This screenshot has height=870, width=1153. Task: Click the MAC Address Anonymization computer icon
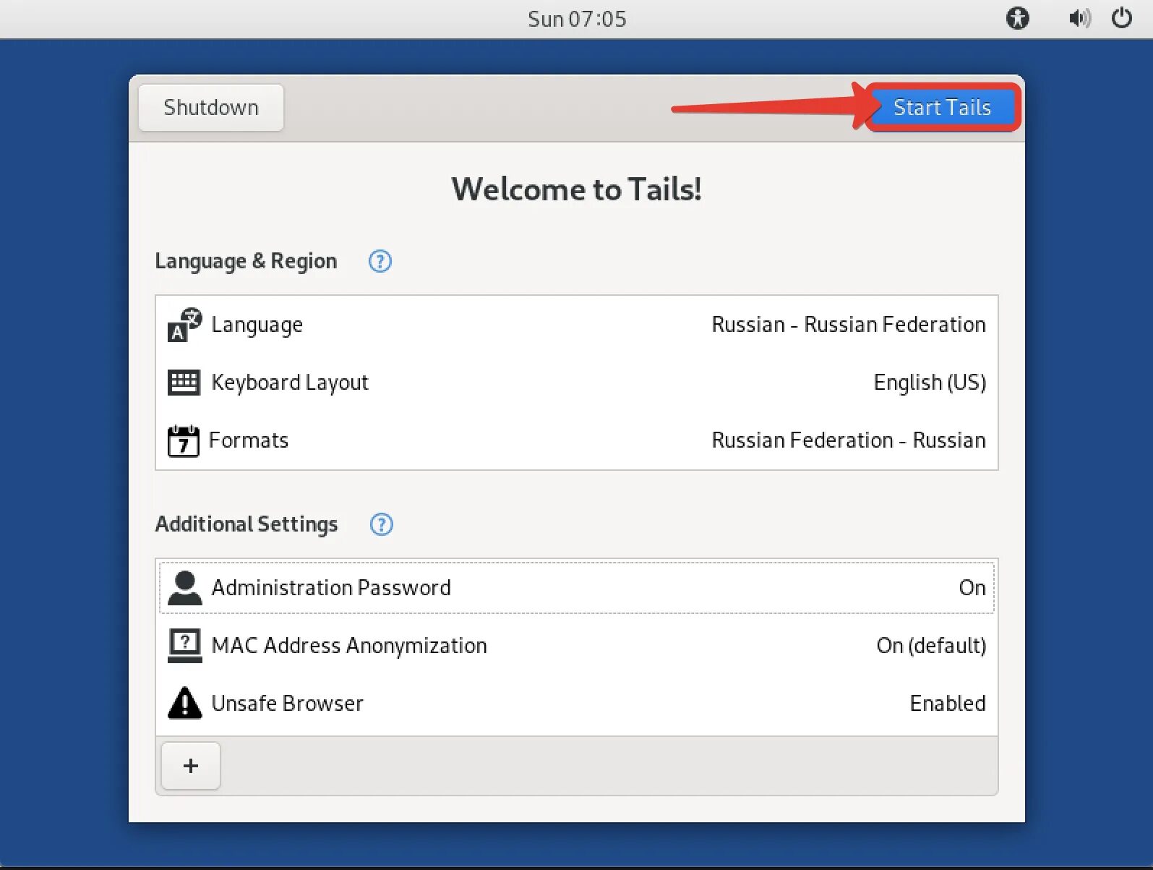click(x=184, y=645)
